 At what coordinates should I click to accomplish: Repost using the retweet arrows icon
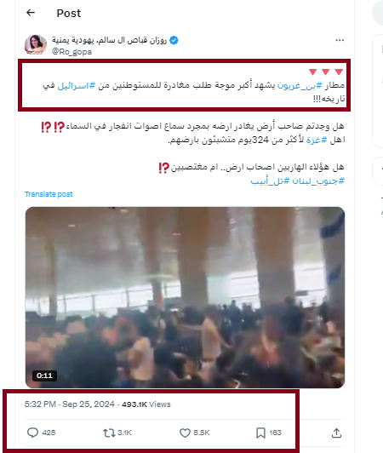(109, 433)
